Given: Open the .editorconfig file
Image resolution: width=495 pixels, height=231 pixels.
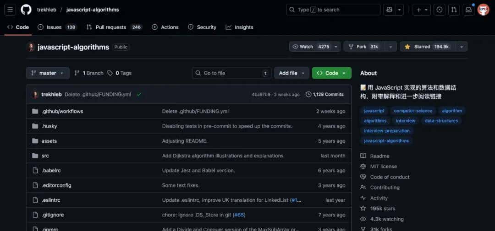Looking at the screenshot, I should pos(56,185).
